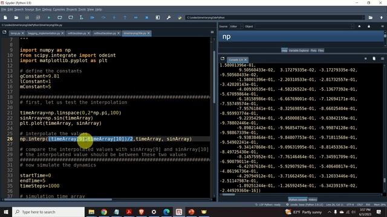Remove all variables in the console toolbar
Image resolution: width=387 pixels, height=217 pixels.
coord(374,58)
